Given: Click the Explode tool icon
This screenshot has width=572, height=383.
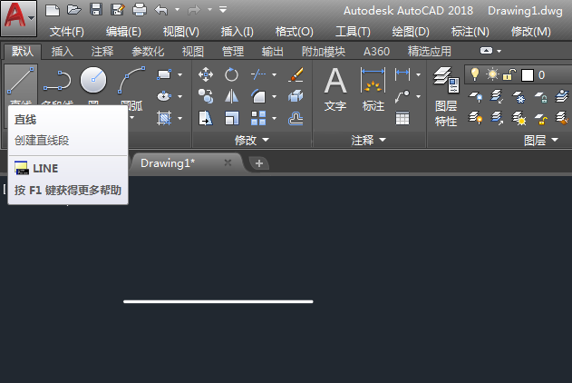Looking at the screenshot, I should coord(296,96).
